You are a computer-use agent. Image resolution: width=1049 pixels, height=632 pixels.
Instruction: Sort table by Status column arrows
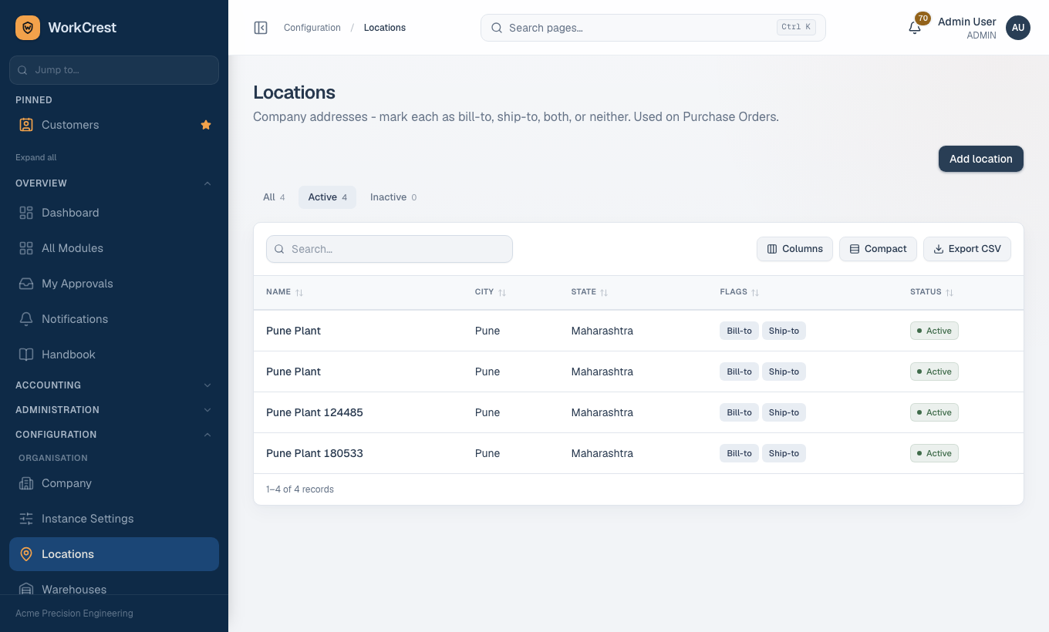point(949,293)
